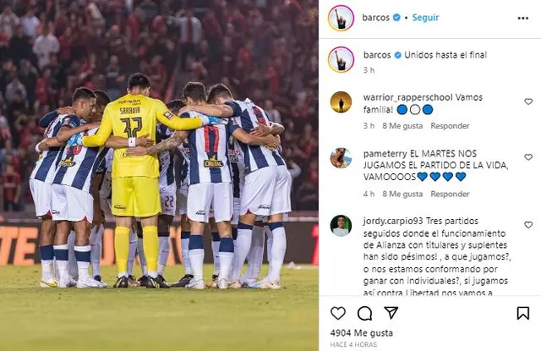Reply to warrior_rapperschool with Responder
Image resolution: width=541 pixels, height=351 pixels.
[x=450, y=126]
